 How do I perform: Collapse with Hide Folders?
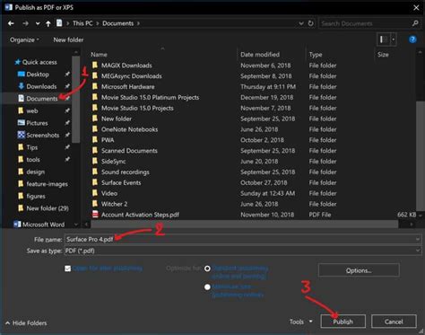[26, 323]
